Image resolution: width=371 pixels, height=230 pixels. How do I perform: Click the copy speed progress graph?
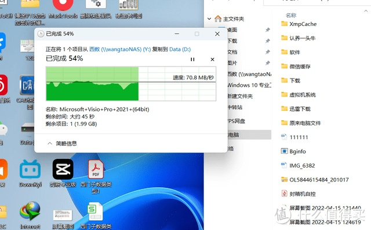tap(131, 84)
